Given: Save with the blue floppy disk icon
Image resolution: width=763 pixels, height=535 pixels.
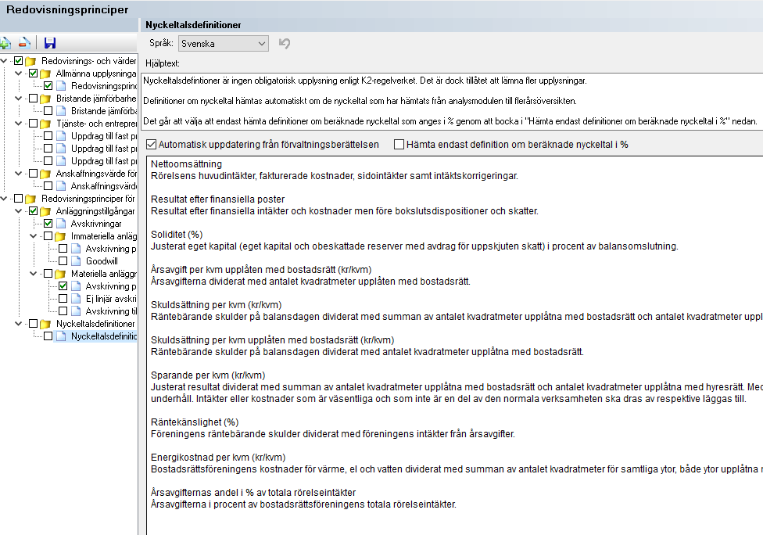Looking at the screenshot, I should click(x=49, y=43).
